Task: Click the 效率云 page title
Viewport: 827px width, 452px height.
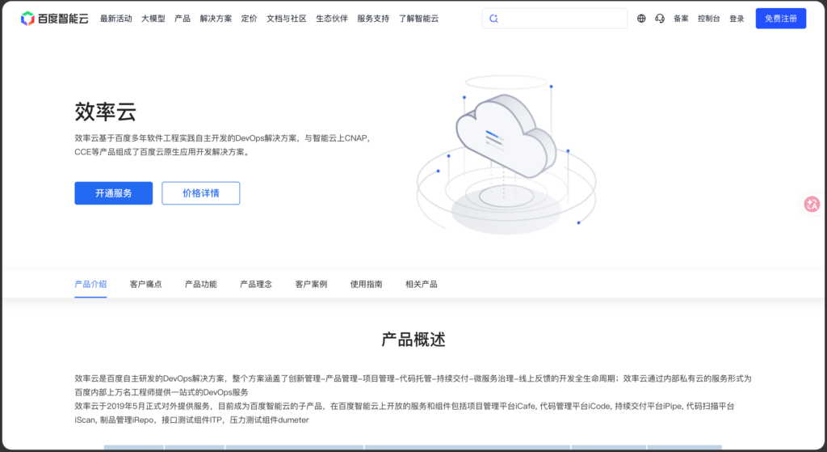Action: [106, 112]
